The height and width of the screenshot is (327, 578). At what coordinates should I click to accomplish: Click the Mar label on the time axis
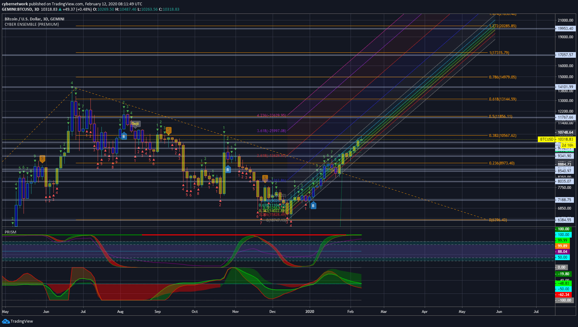pos(384,312)
